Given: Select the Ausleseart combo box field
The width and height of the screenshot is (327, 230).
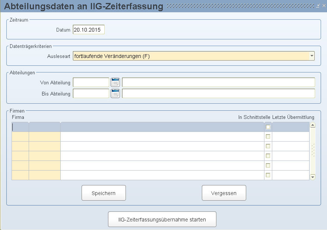Looking at the screenshot, I should point(194,56).
